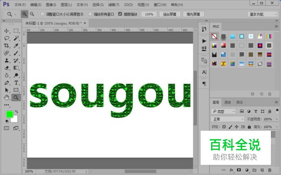Image resolution: width=281 pixels, height=175 pixels.
Task: Reset default foreground and background colors
Action: 7,121
